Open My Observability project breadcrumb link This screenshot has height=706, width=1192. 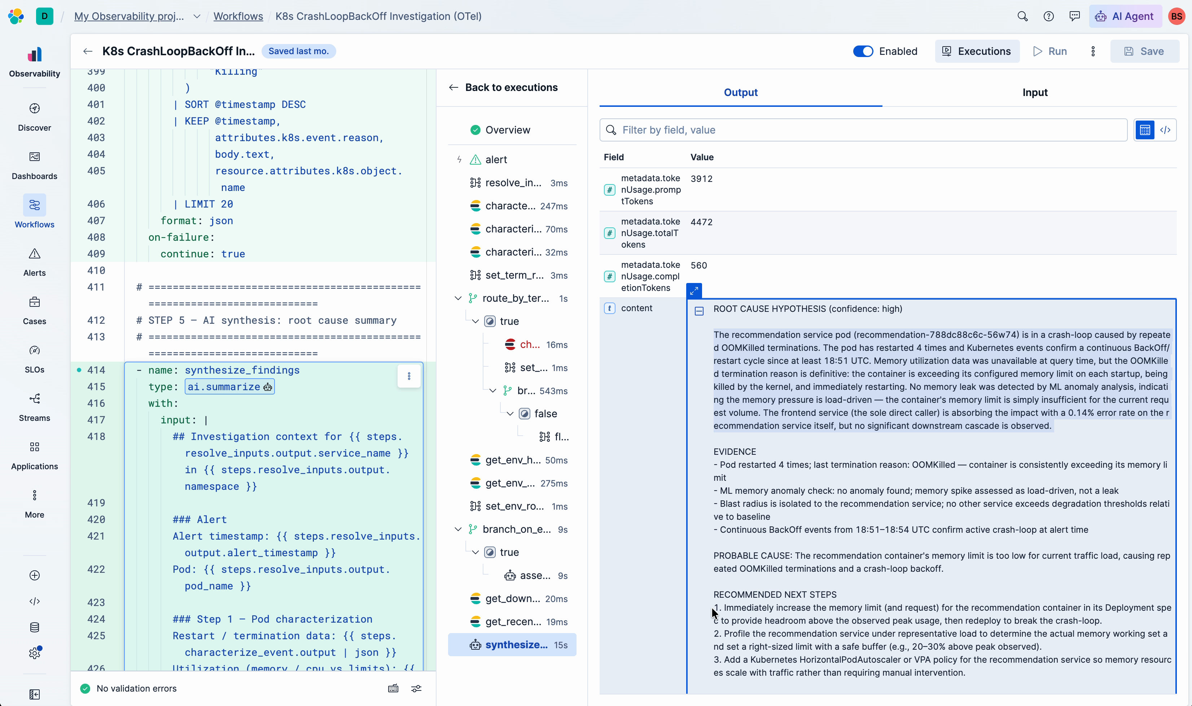(x=129, y=16)
